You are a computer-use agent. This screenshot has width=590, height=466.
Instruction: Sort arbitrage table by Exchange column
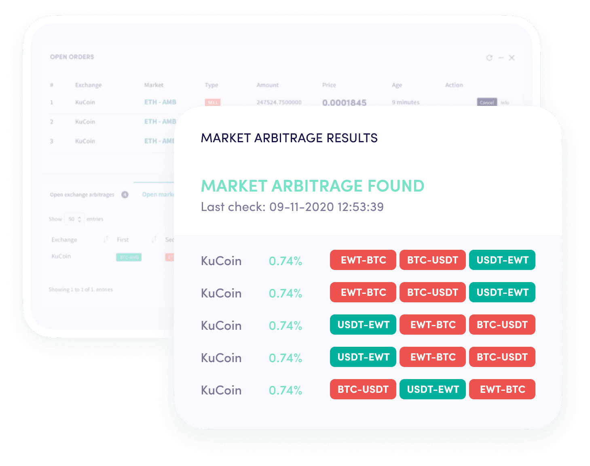(80, 240)
